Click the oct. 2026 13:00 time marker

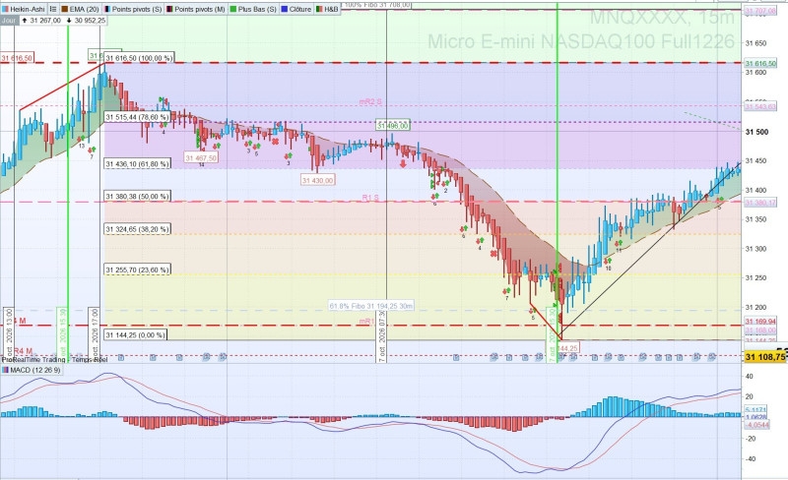point(9,333)
